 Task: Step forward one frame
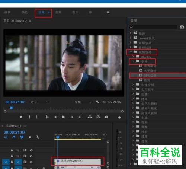[x=72, y=117]
